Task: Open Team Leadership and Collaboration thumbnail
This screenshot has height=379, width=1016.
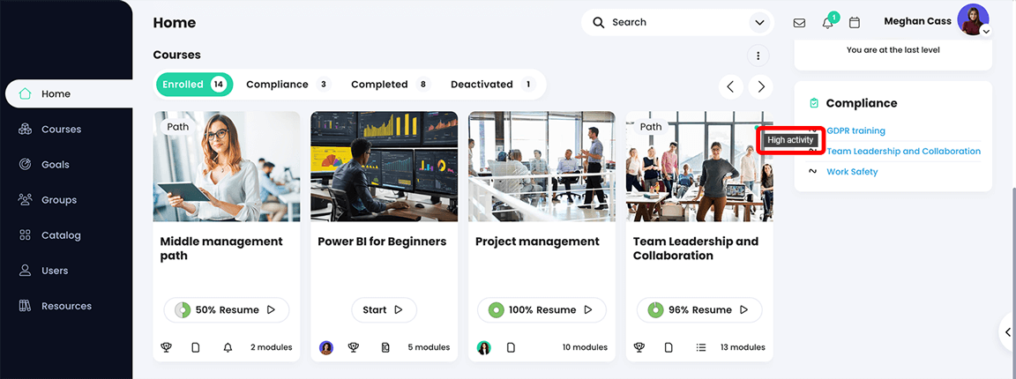Action: point(699,167)
